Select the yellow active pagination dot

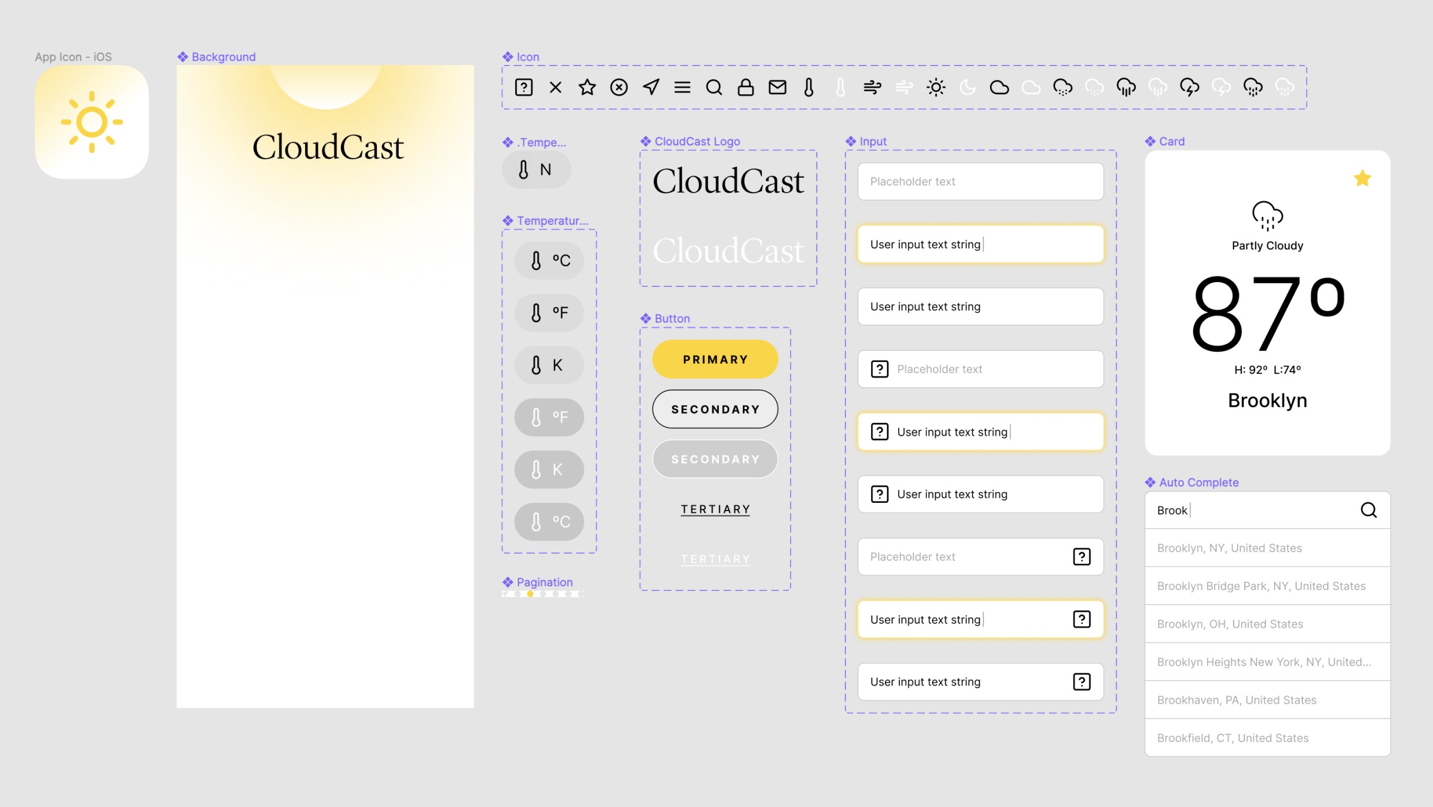530,593
